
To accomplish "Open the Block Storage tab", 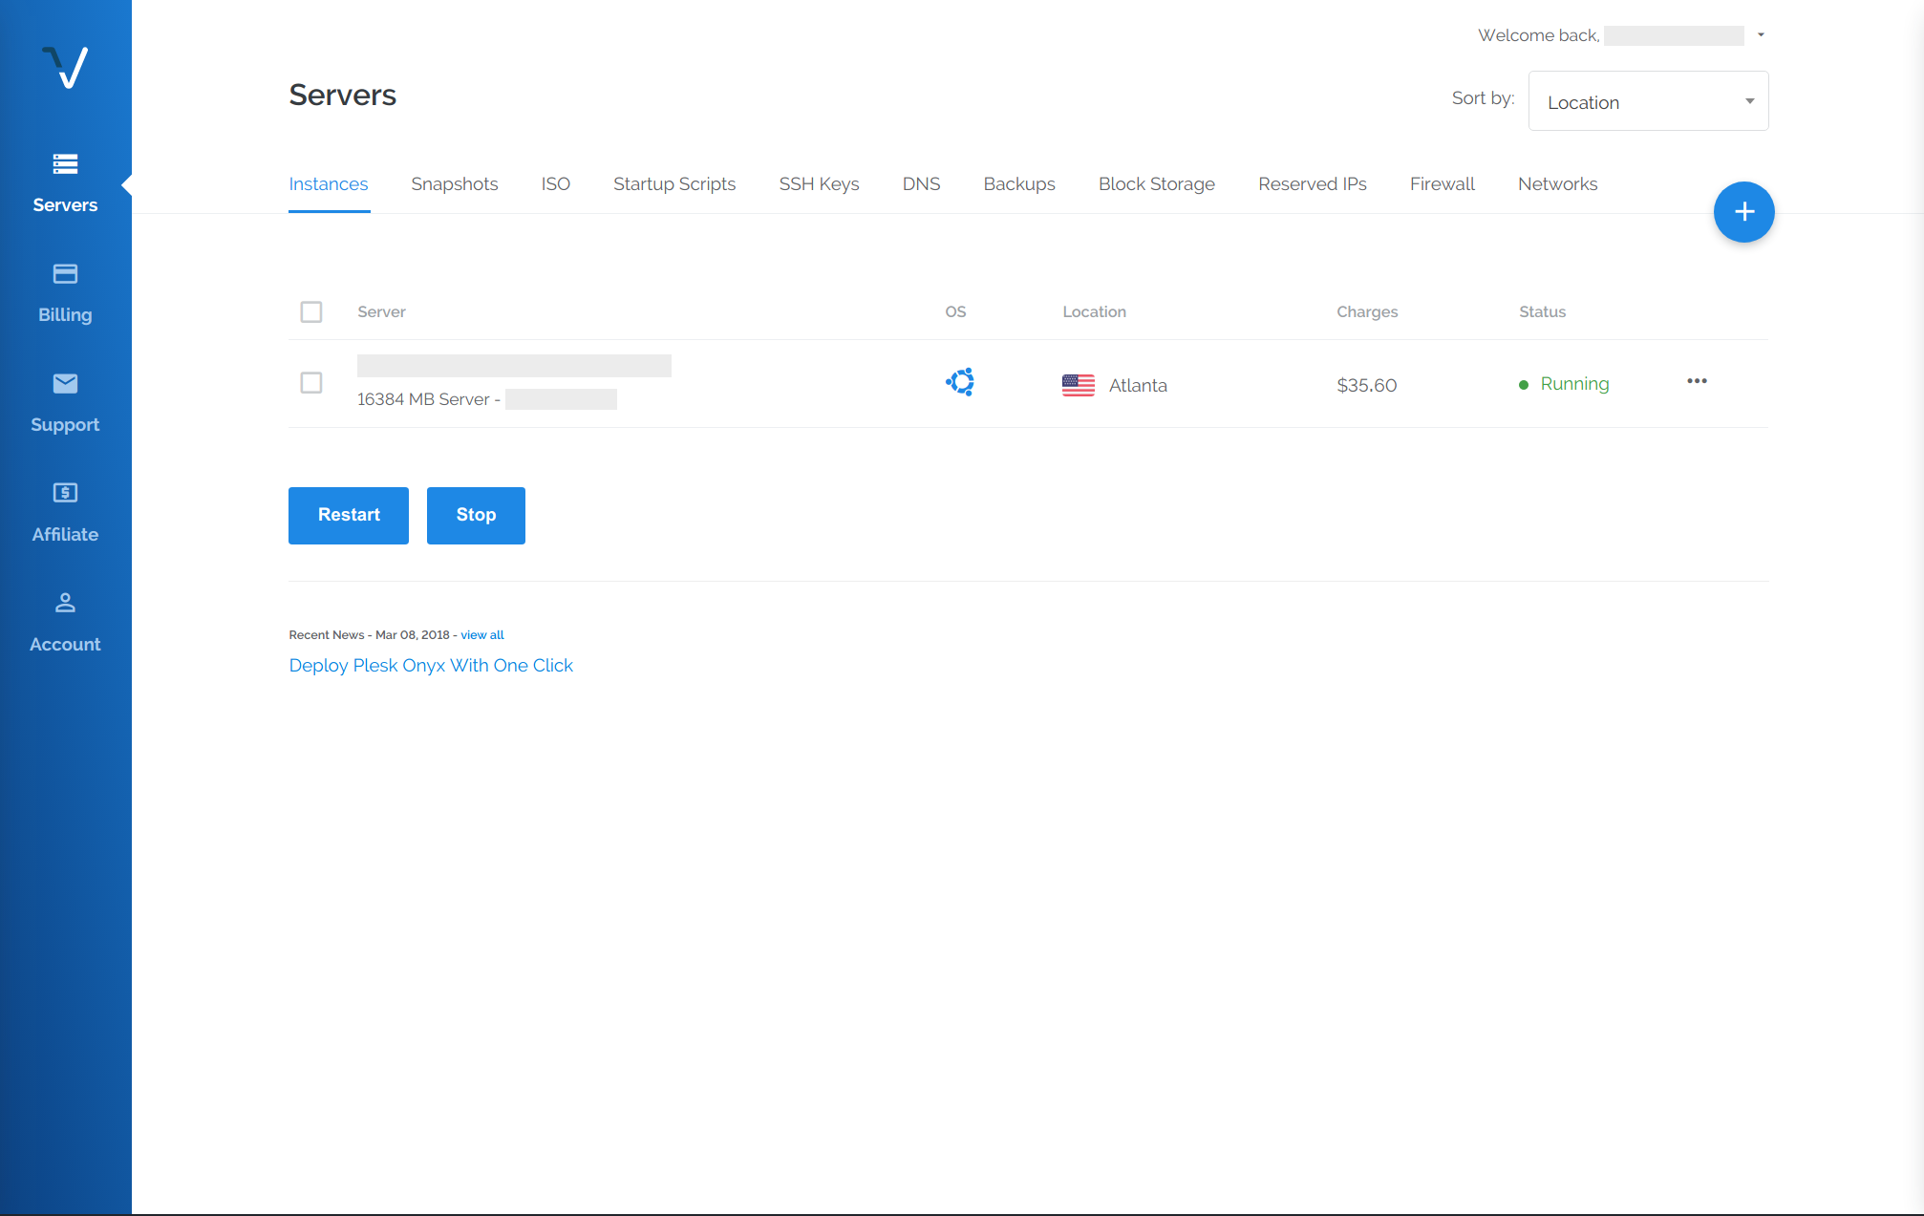I will [x=1157, y=184].
